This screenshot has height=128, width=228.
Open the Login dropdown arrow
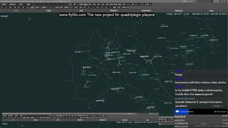[190, 1]
